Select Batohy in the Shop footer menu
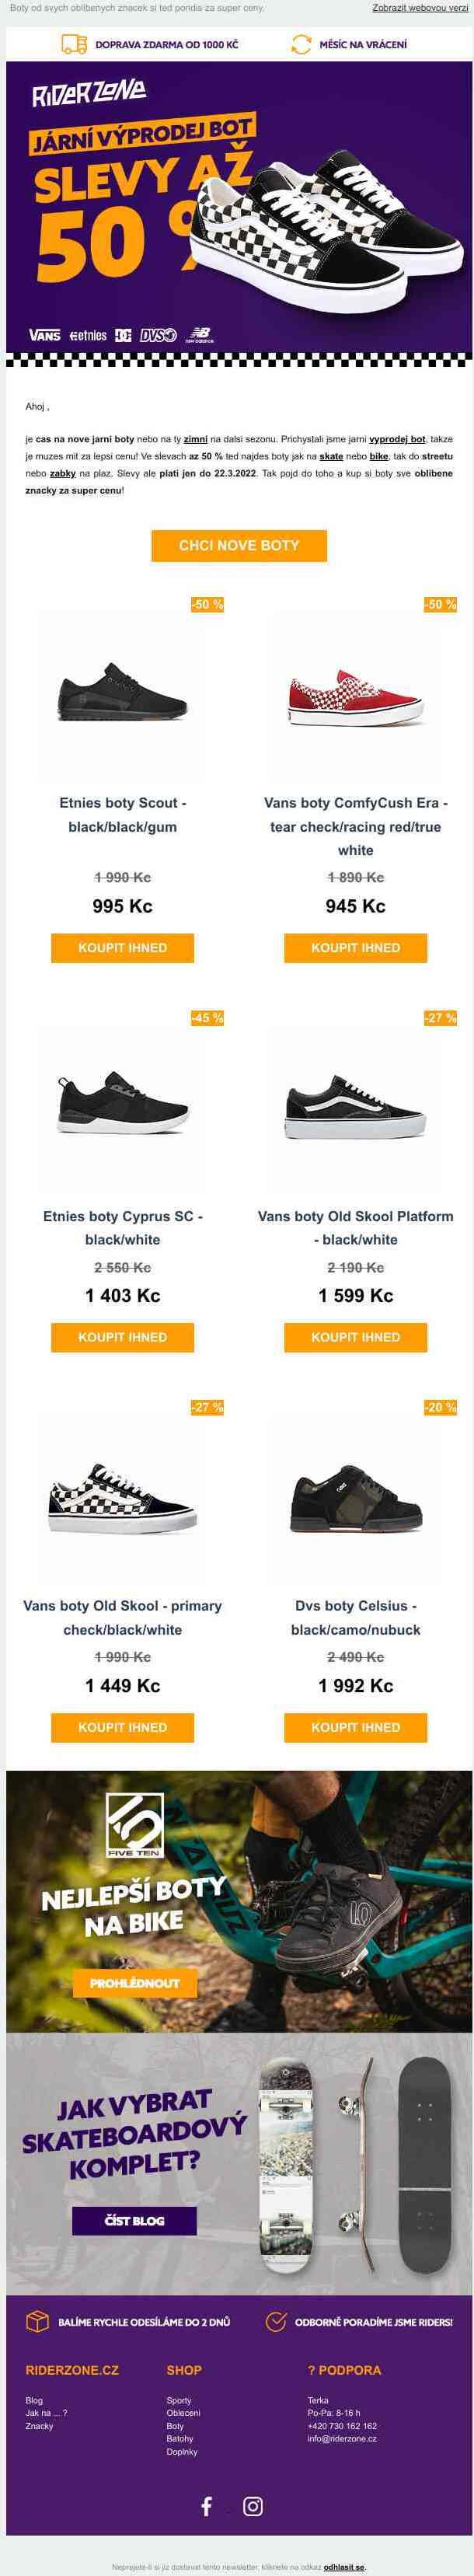The image size is (474, 2576). [x=180, y=2439]
